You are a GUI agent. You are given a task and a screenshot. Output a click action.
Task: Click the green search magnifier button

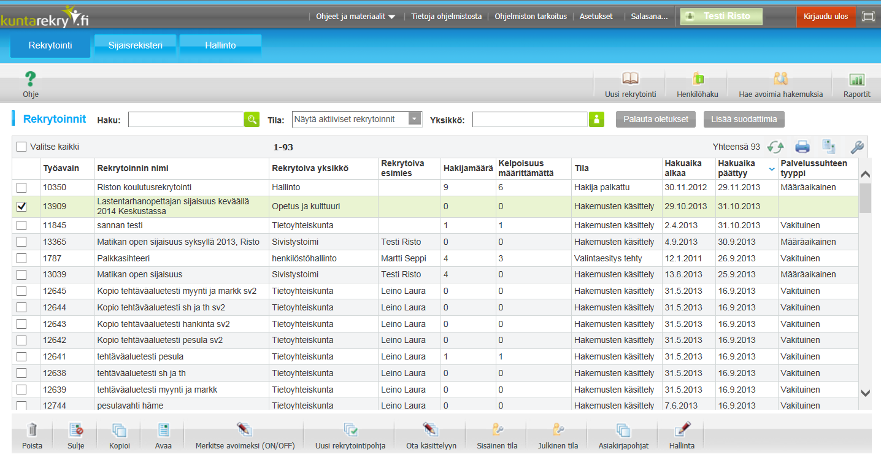[x=252, y=119]
